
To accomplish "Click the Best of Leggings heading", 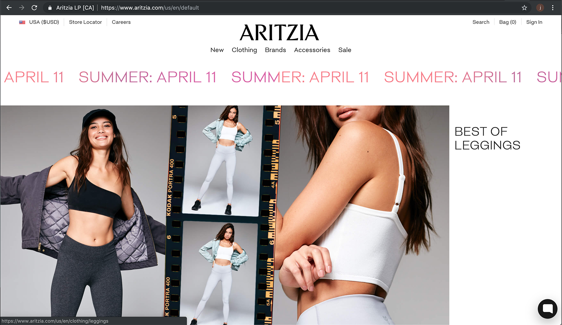I will pyautogui.click(x=487, y=138).
